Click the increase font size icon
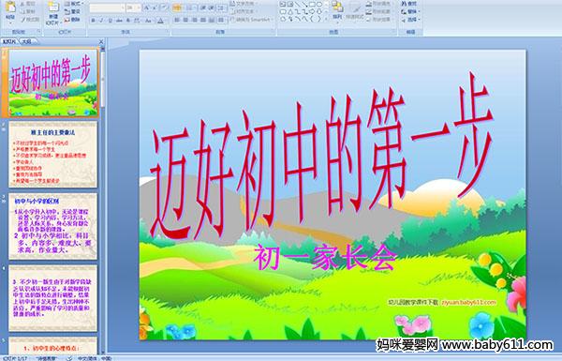Viewport: 562px width, 361px height. click(147, 8)
